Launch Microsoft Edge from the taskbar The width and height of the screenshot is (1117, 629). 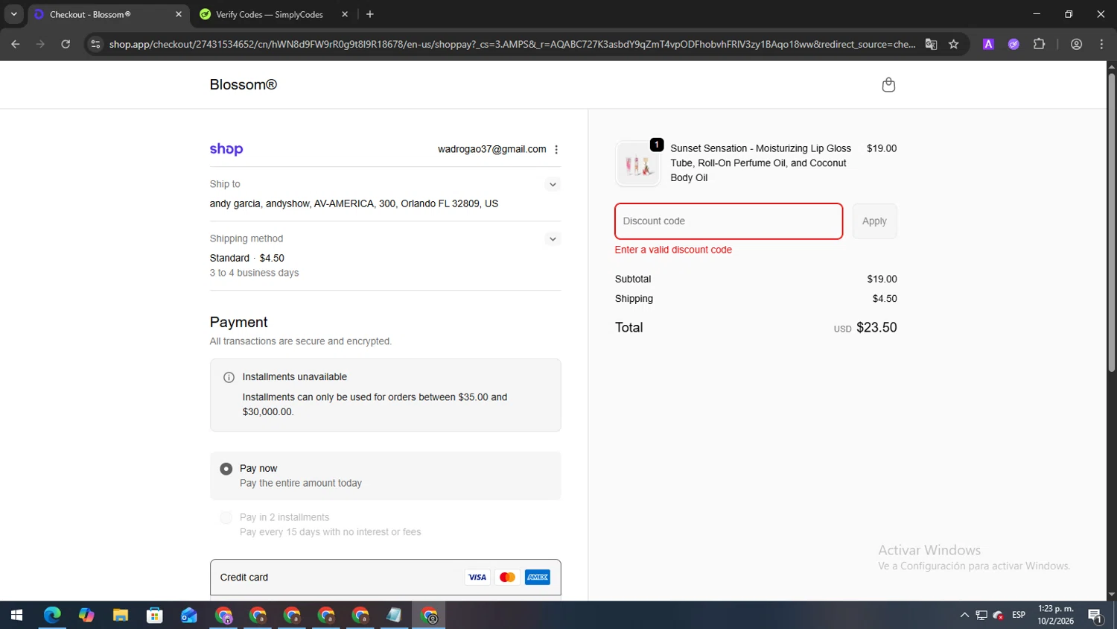(52, 616)
